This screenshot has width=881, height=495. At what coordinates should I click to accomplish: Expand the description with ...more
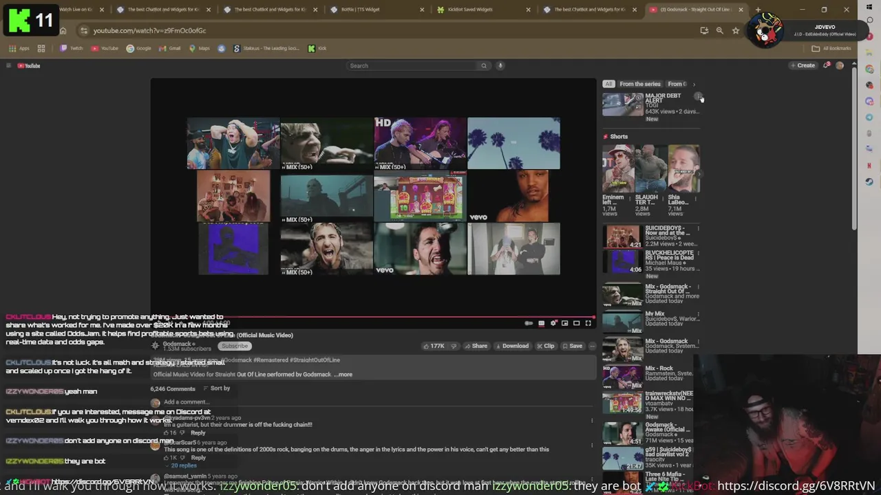tap(344, 375)
